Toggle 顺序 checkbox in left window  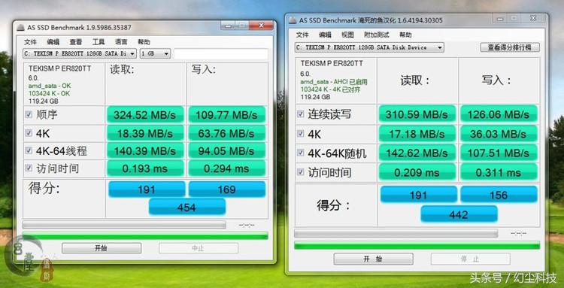[x=29, y=115]
